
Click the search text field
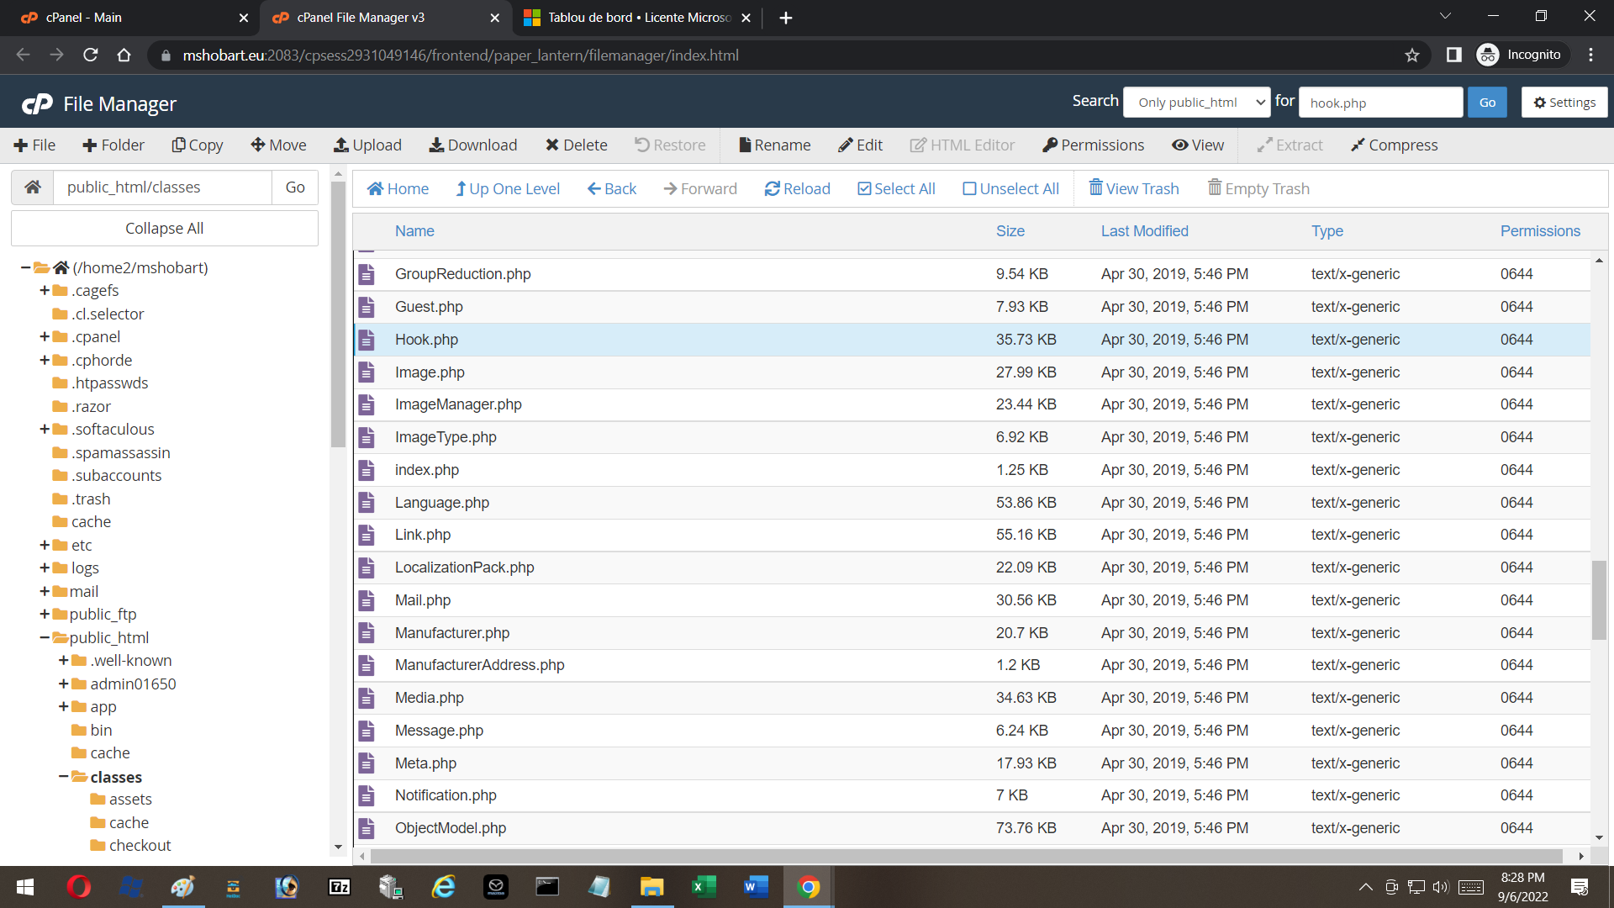(1380, 103)
